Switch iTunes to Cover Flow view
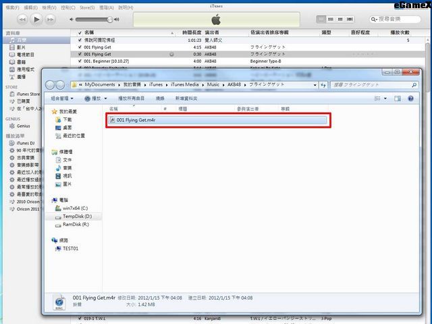432x324 pixels. [x=350, y=19]
